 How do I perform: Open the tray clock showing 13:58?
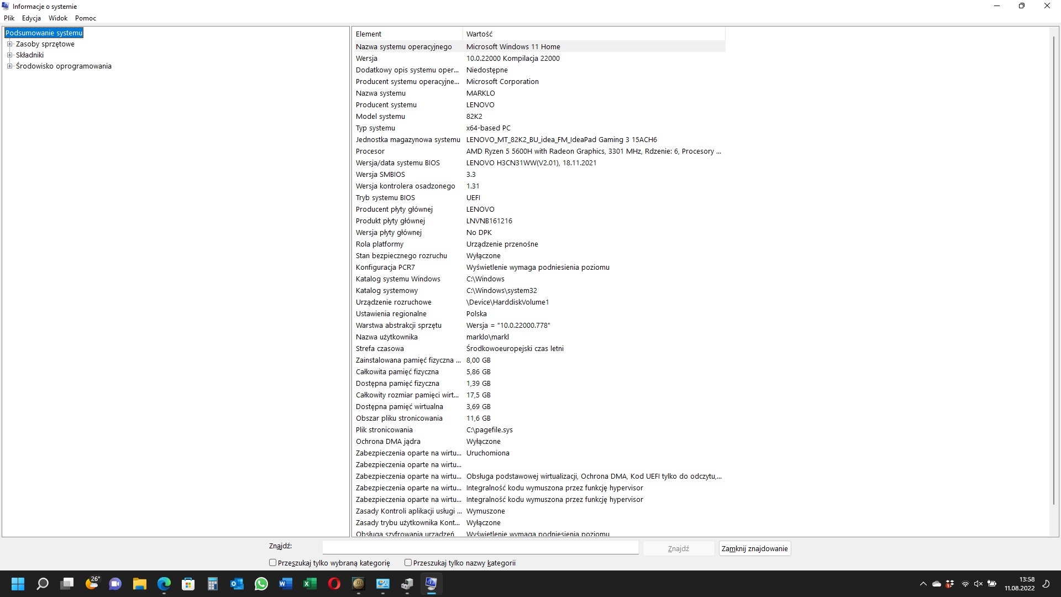click(x=1020, y=584)
